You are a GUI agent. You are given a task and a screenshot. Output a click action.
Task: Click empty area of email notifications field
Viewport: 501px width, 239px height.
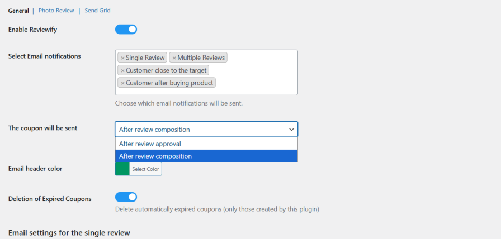click(257, 84)
